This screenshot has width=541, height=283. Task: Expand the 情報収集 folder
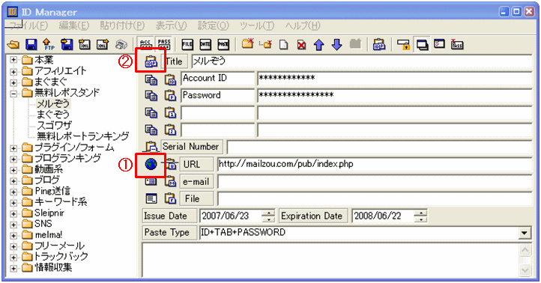[13, 268]
